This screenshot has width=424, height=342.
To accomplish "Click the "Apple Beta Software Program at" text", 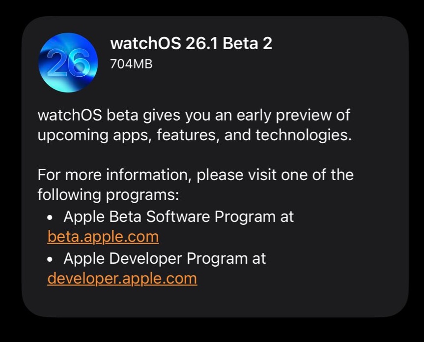I will [x=178, y=217].
